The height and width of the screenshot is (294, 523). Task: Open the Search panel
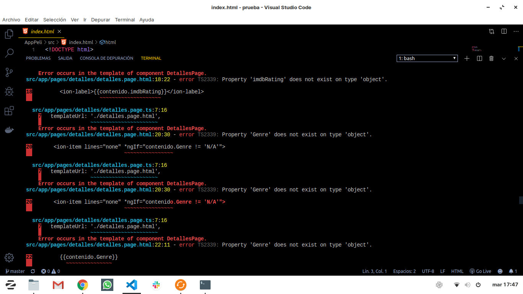(x=8, y=53)
